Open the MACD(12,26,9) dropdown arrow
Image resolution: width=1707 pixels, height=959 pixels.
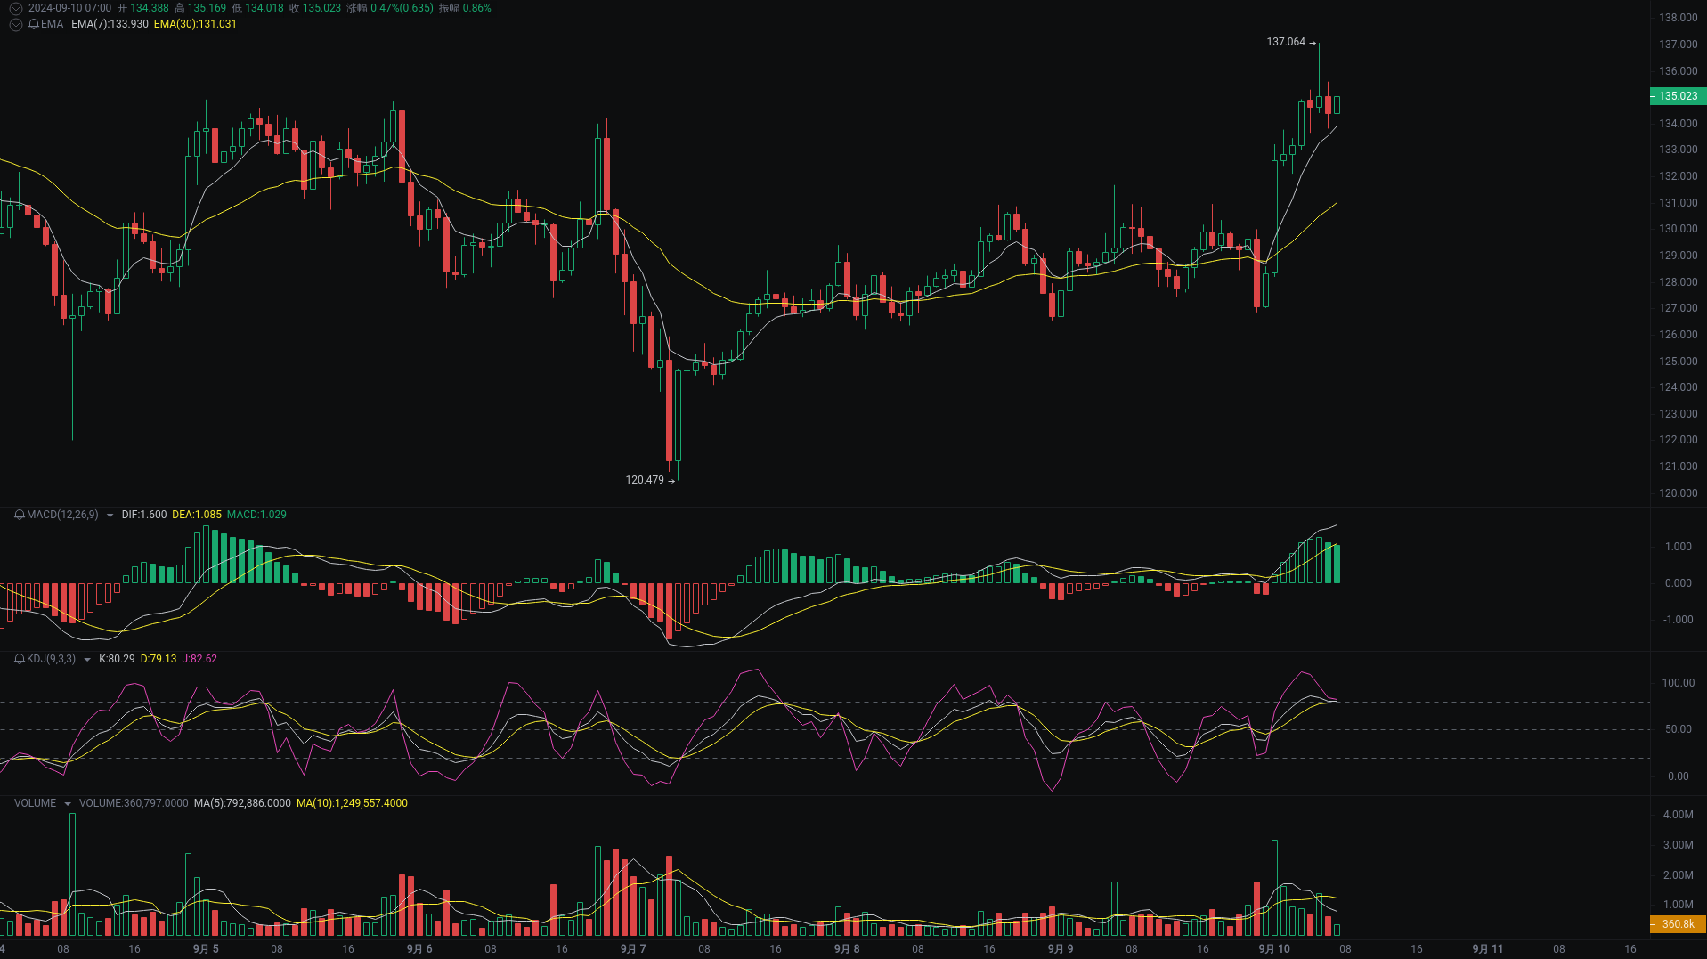(x=110, y=515)
